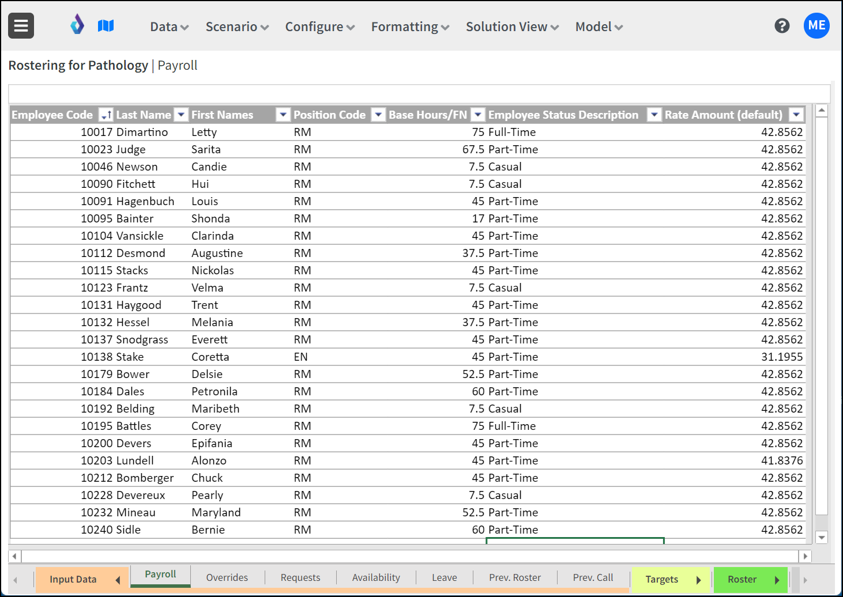Open Rate Amount (default) filter dropdown
This screenshot has height=597, width=843.
[x=796, y=115]
